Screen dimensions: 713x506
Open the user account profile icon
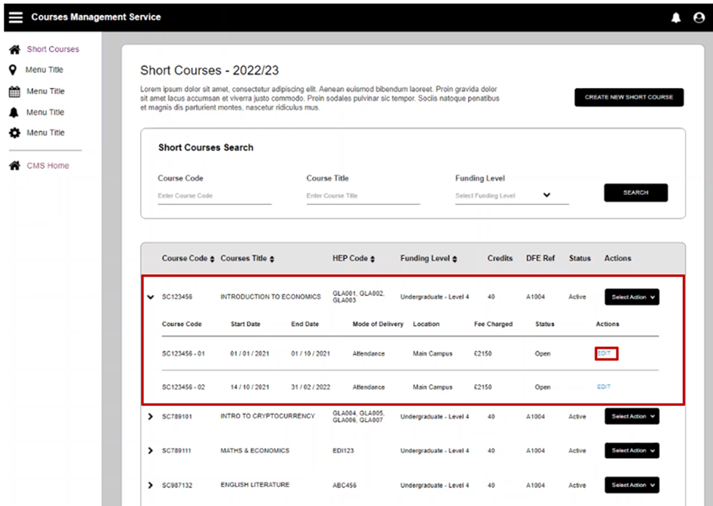click(x=699, y=18)
